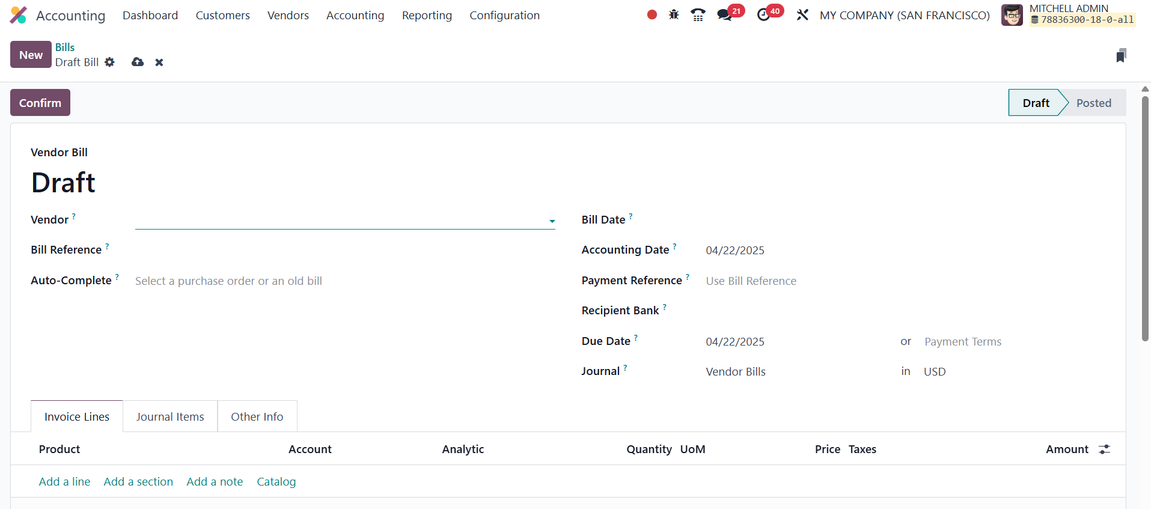
Task: Click the red recording dot icon
Action: [x=652, y=15]
